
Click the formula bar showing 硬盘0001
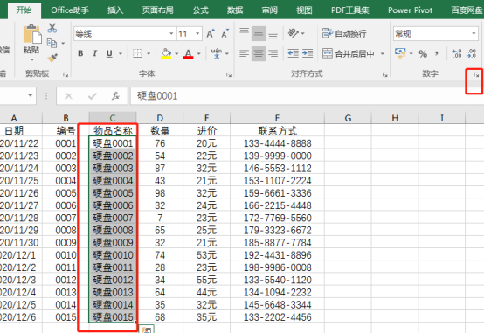pos(308,96)
